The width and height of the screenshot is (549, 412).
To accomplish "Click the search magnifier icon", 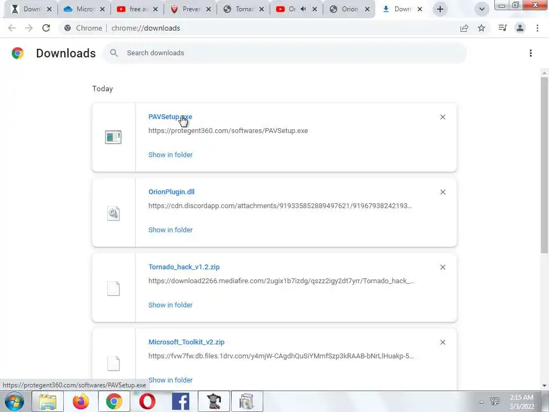I will (114, 53).
